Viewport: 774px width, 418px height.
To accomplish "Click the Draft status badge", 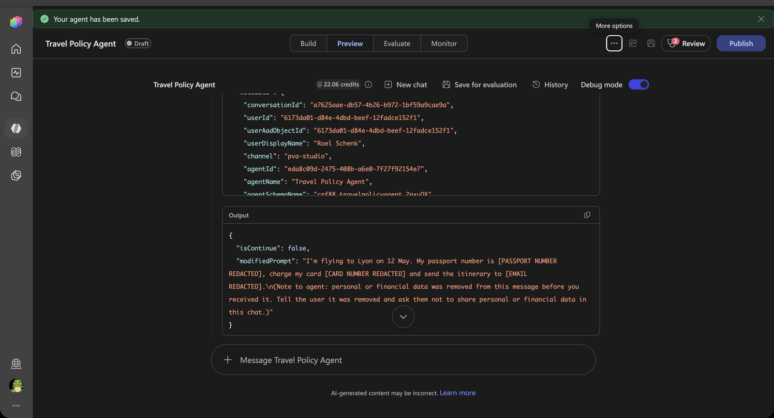I will 138,43.
